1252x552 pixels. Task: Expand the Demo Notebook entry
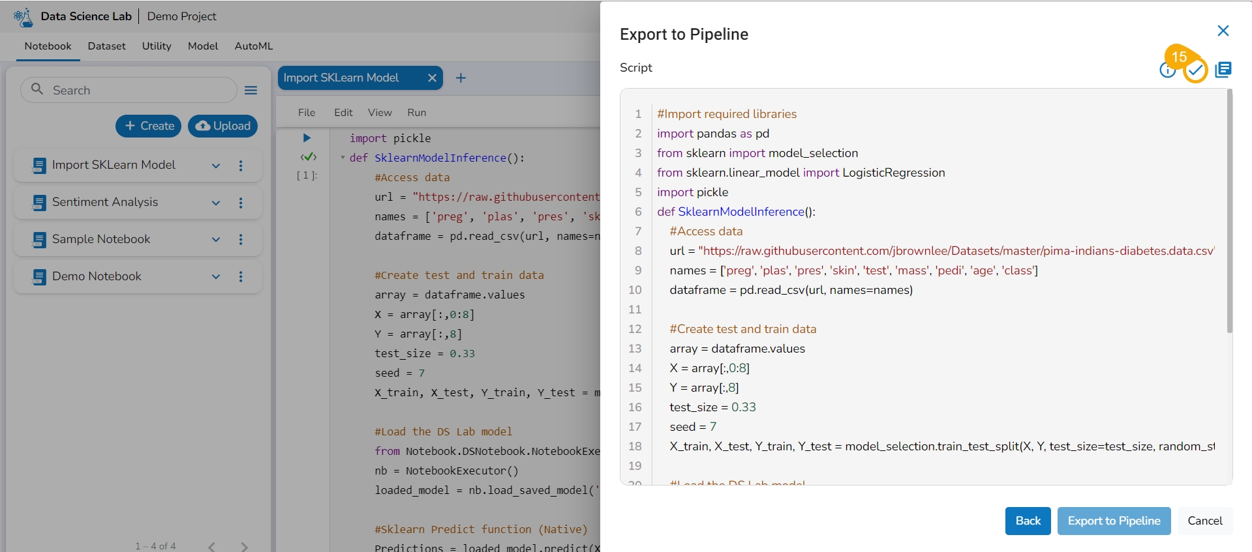[x=216, y=277]
